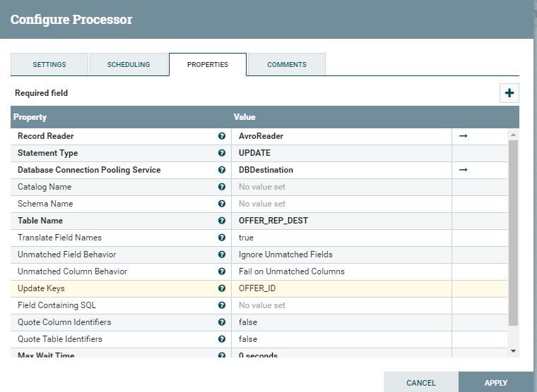Go to DBDestination service via arrow icon

[464, 170]
